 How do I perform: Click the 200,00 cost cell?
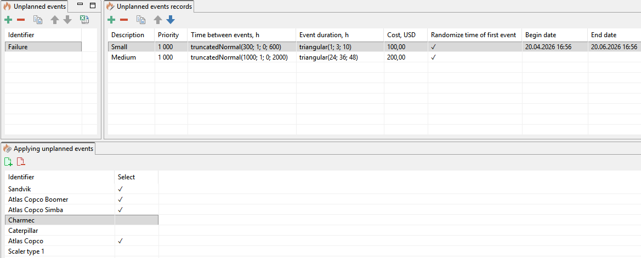click(406, 57)
